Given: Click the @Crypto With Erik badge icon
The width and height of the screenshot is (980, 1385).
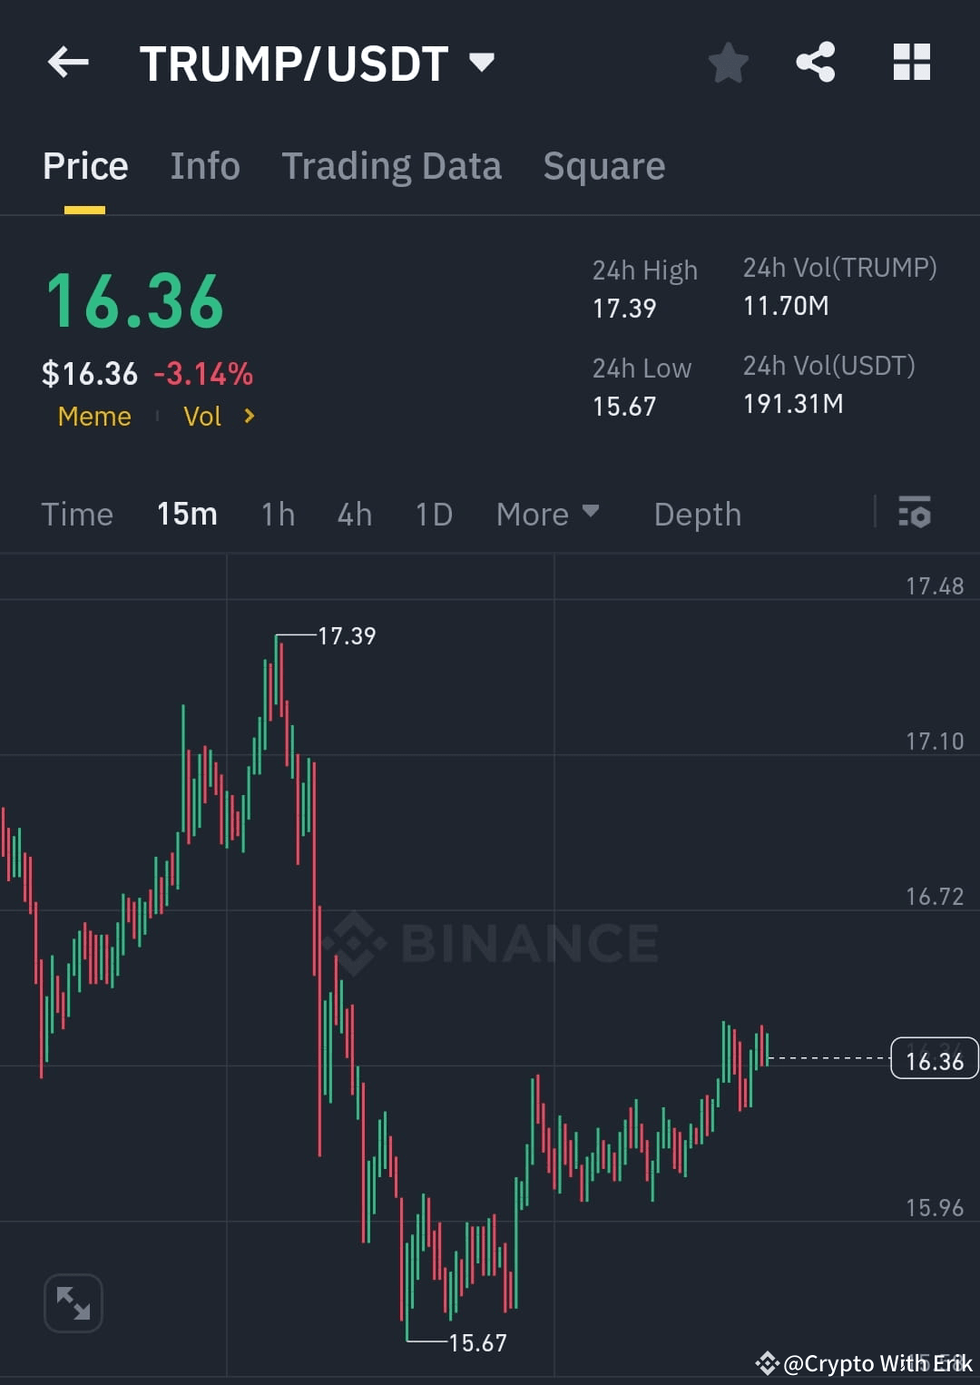Looking at the screenshot, I should (768, 1362).
